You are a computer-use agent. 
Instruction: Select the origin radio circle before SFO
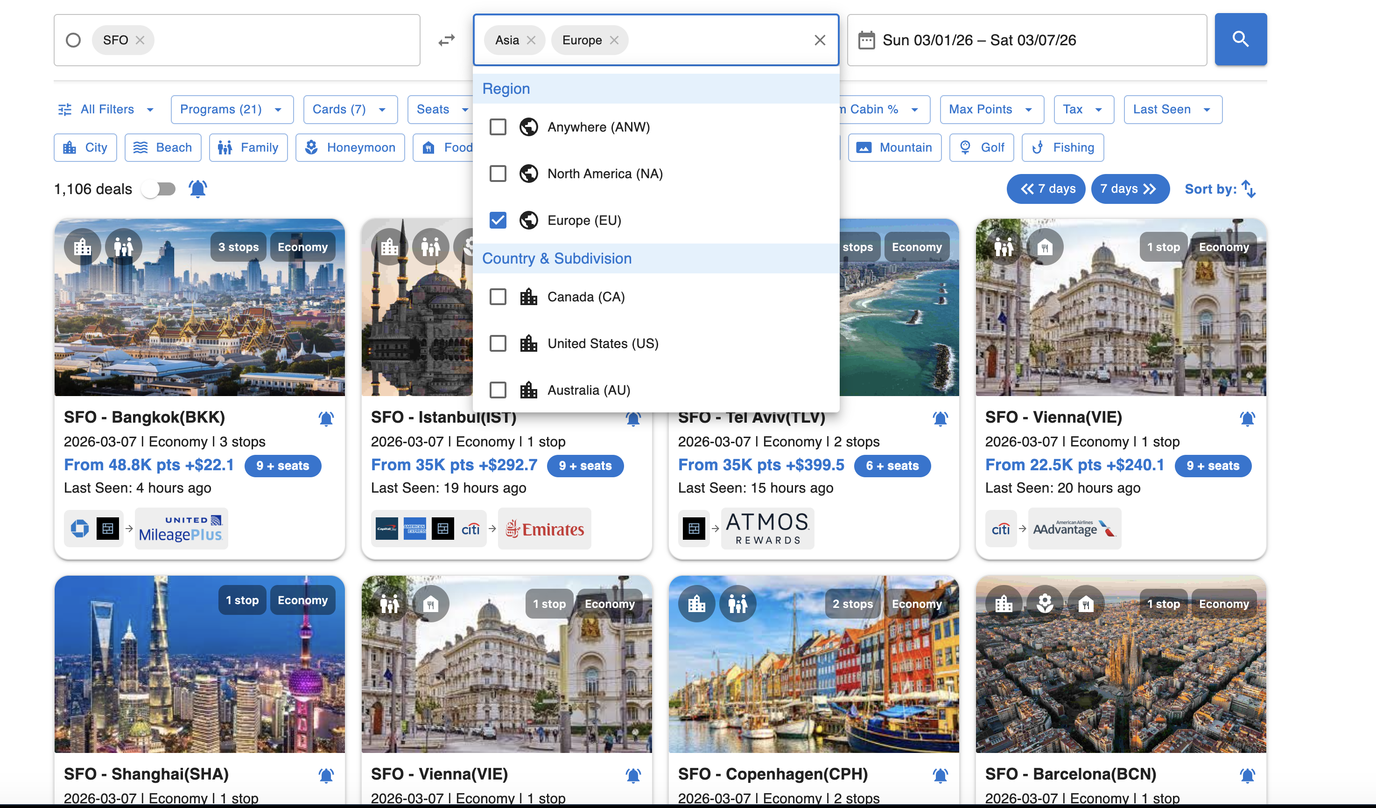[73, 41]
